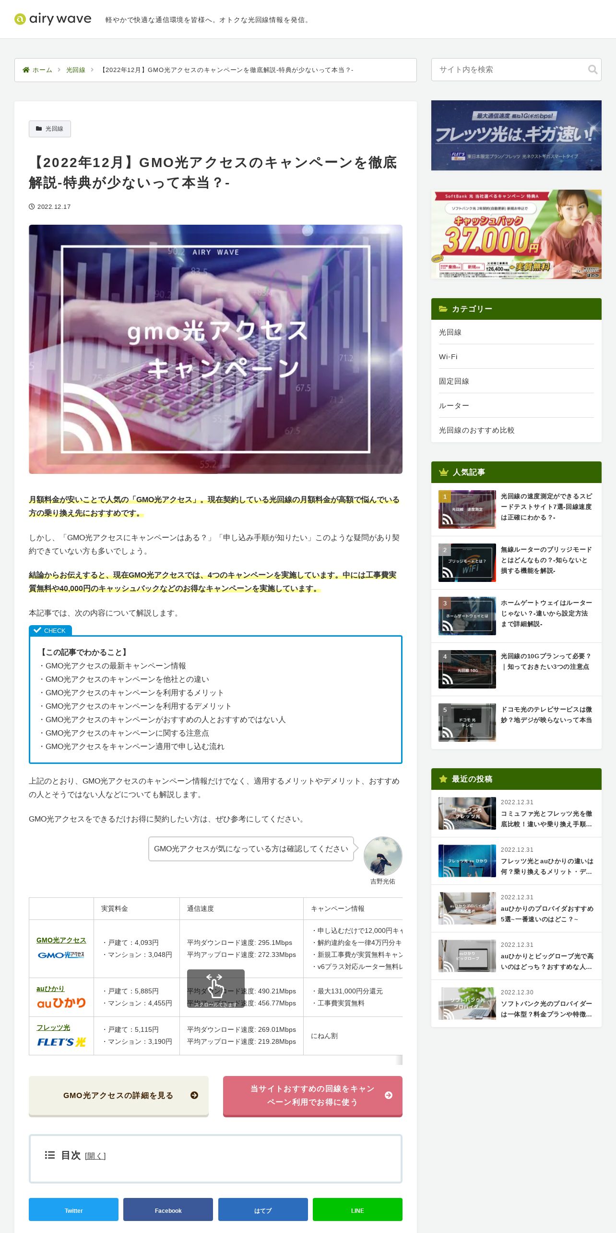The width and height of the screenshot is (616, 1233).
Task: Open the SoftBank光 37,000円 cashback banner
Action: click(516, 234)
